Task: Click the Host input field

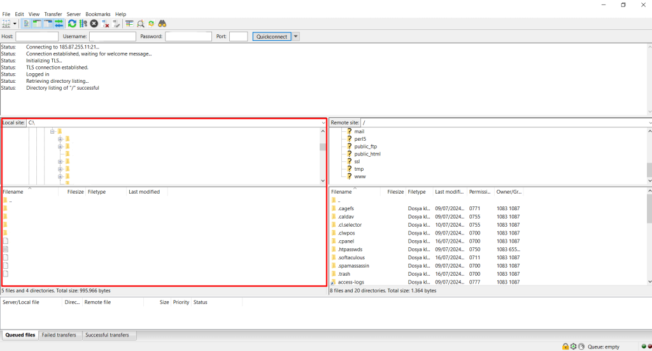Action: (x=37, y=36)
